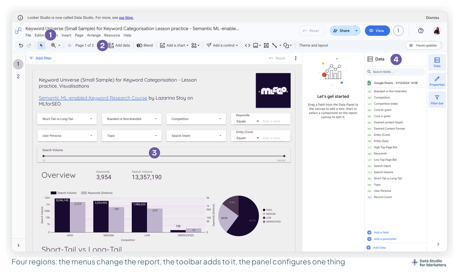Viewport: 459px width, 273px height.
Task: Click the Add a parameter plus icon
Action: tap(369, 239)
